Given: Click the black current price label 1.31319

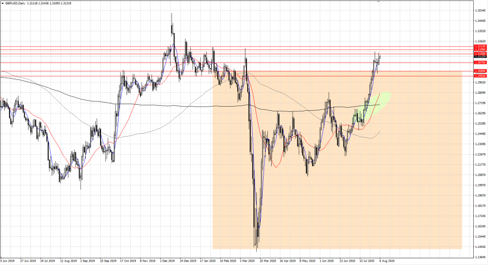Looking at the screenshot, I should click(x=479, y=57).
